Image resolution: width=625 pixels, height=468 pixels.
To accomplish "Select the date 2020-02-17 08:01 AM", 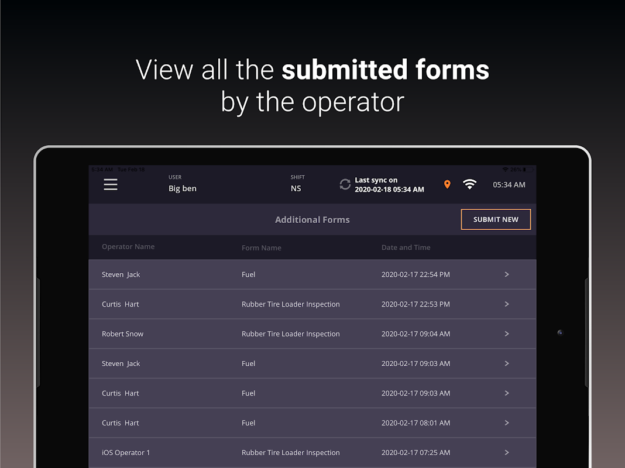I will 415,423.
